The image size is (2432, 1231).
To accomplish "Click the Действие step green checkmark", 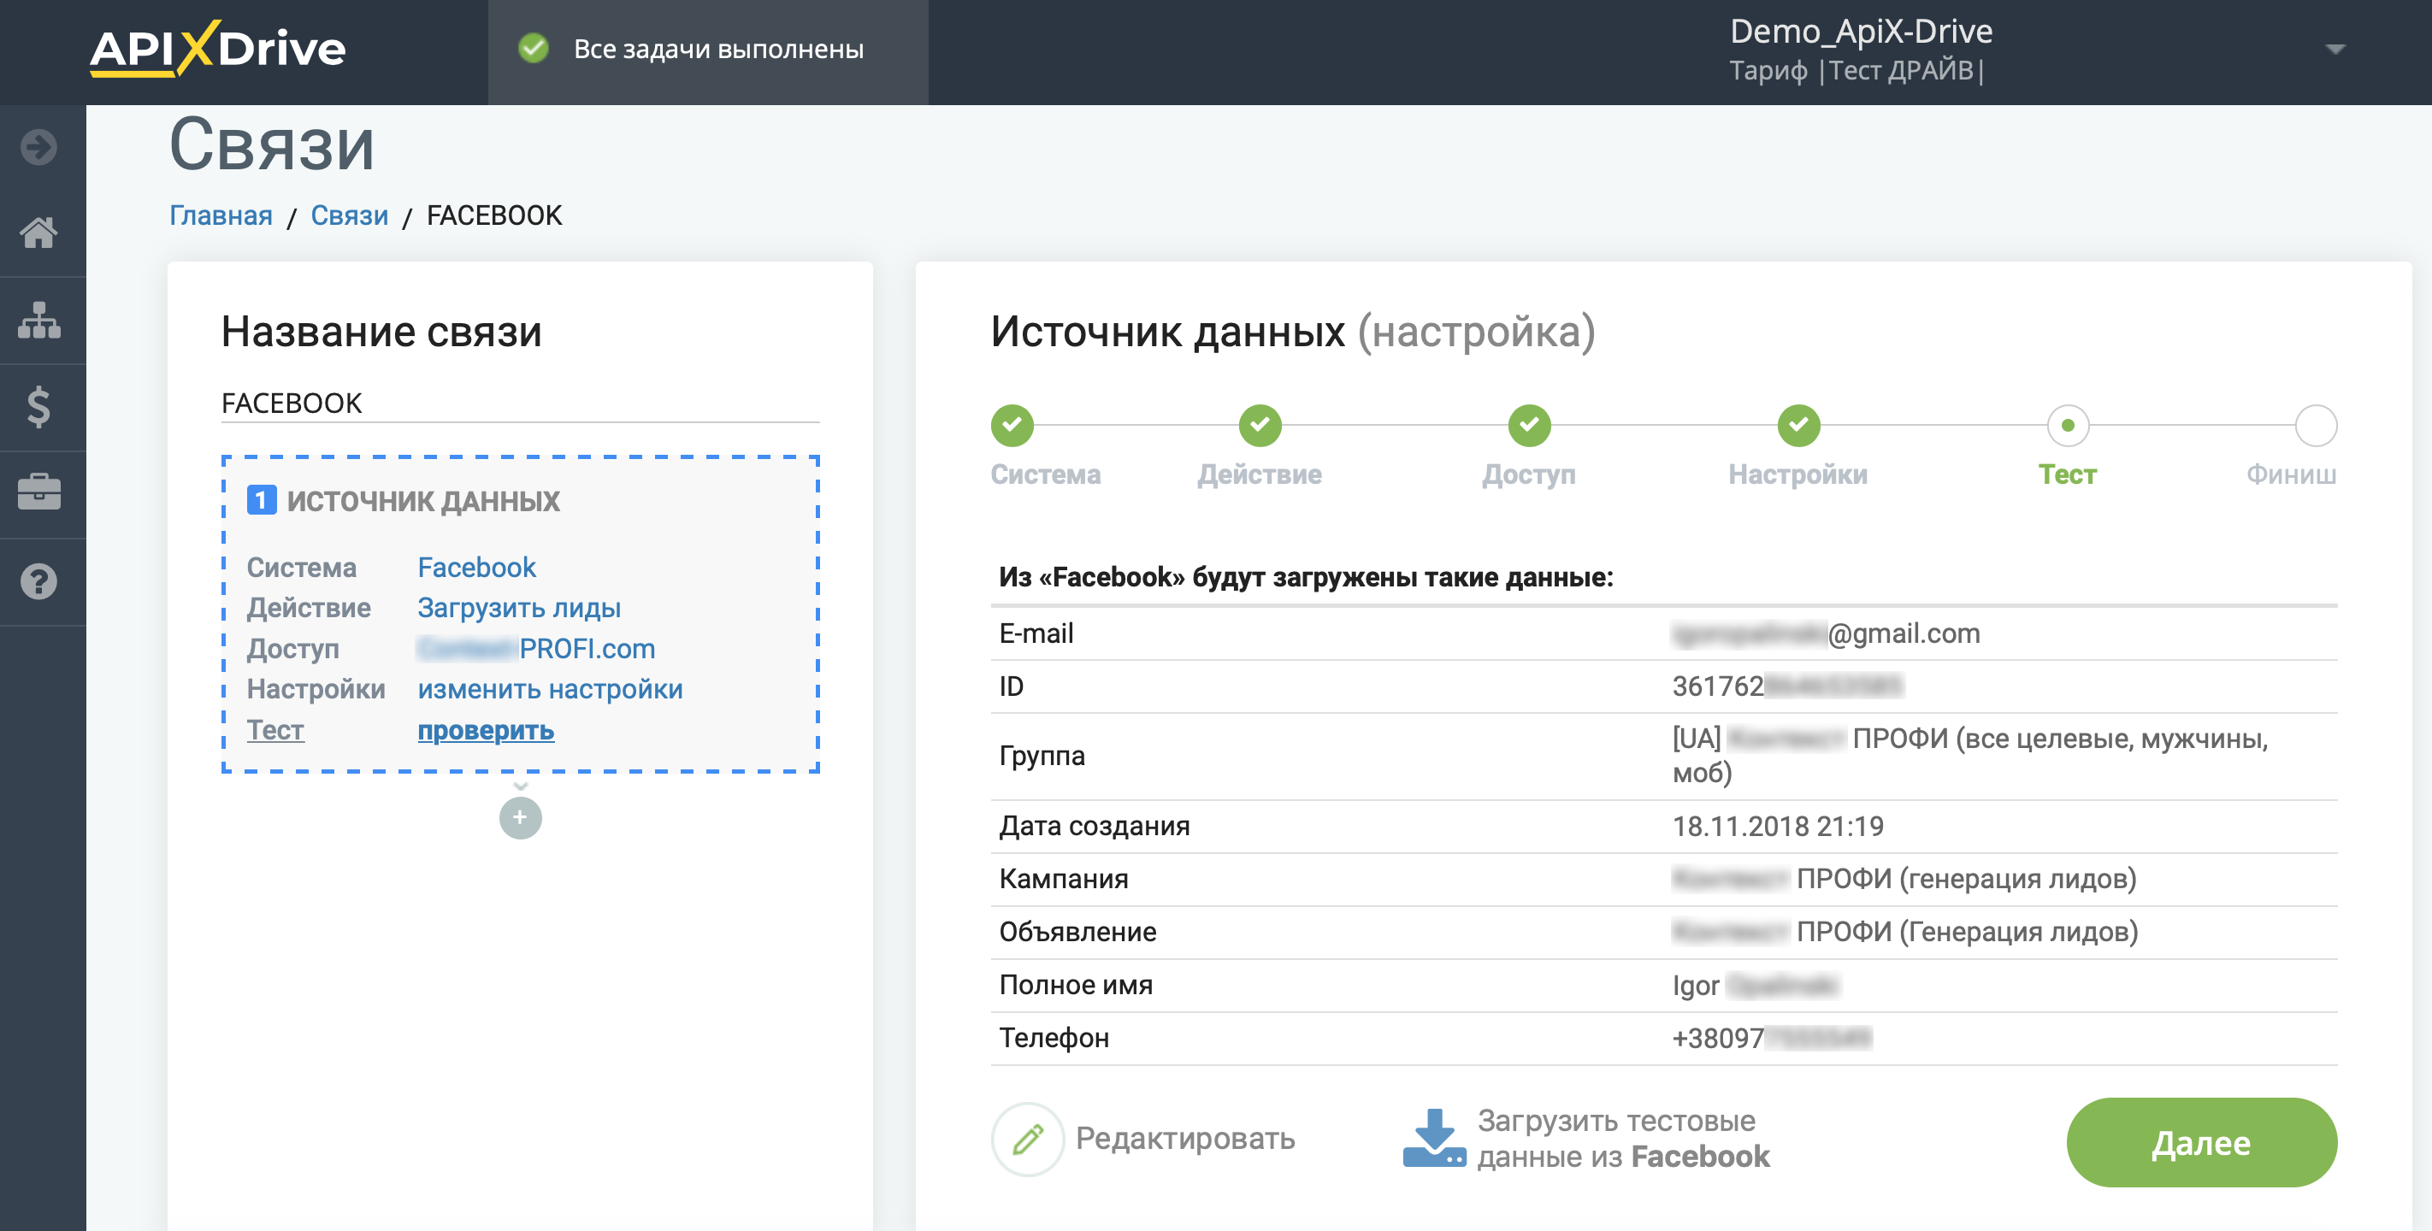I will (x=1260, y=426).
